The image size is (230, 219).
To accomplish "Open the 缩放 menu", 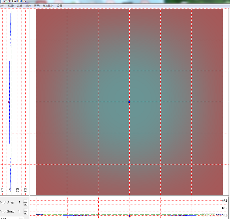I will pyautogui.click(x=28, y=6).
